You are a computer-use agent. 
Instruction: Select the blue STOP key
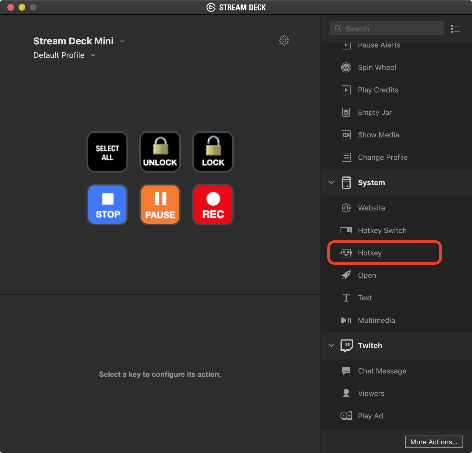(107, 205)
